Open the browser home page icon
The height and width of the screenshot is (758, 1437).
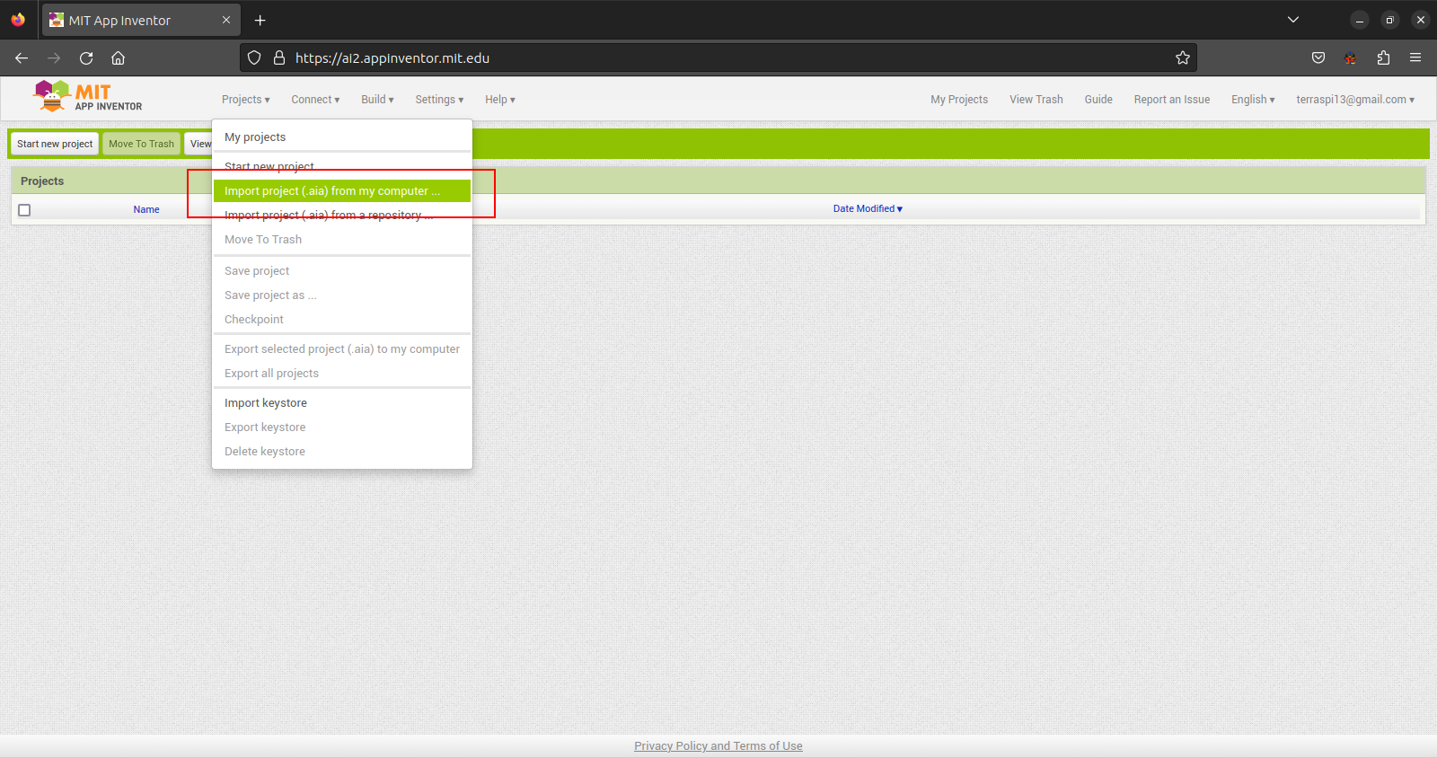click(x=118, y=58)
